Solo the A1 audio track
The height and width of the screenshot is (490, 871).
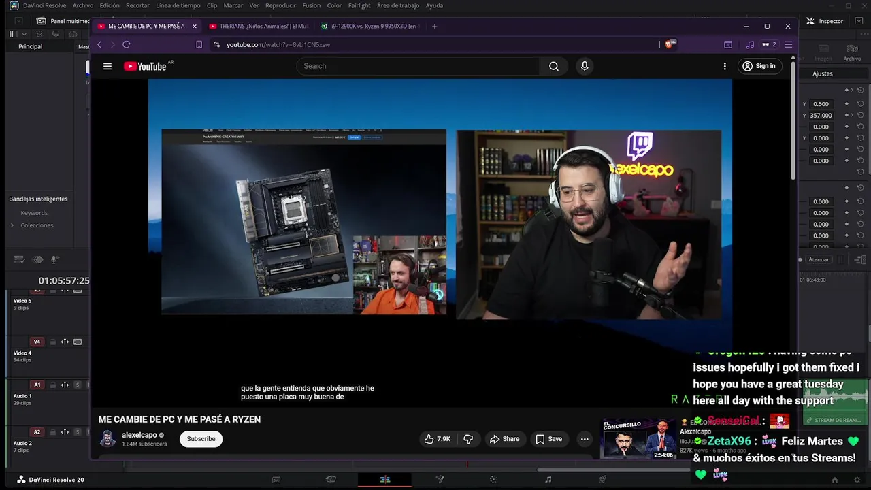[78, 385]
